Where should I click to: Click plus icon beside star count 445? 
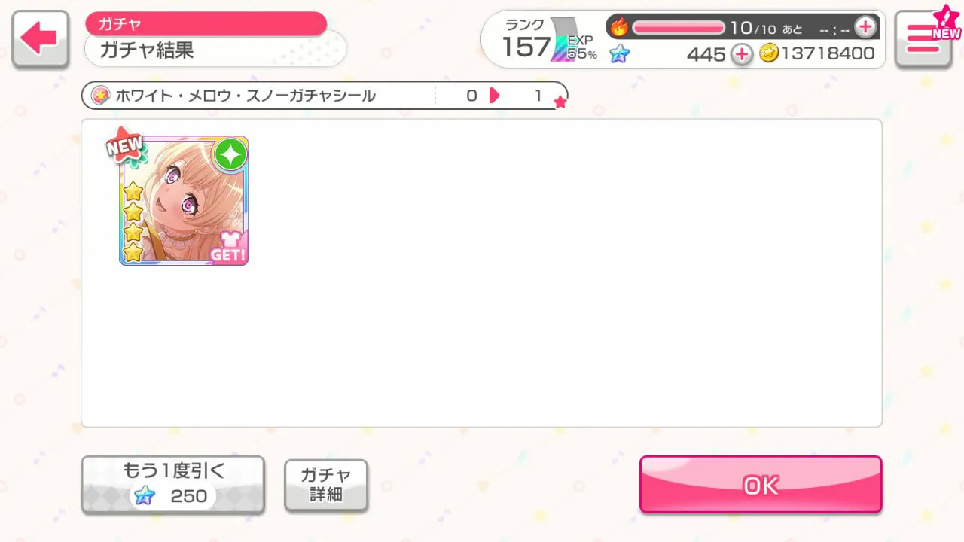742,54
